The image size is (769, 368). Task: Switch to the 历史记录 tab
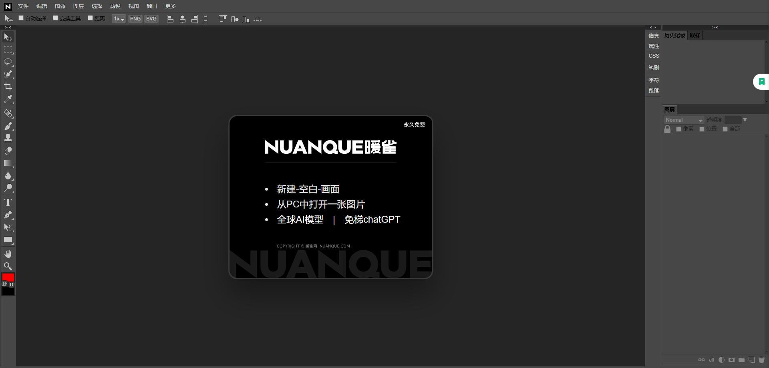675,35
